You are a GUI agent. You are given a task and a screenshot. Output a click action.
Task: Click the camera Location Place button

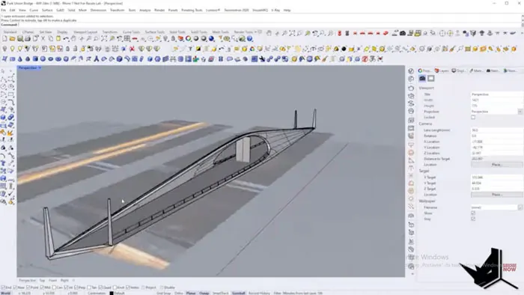click(x=496, y=165)
